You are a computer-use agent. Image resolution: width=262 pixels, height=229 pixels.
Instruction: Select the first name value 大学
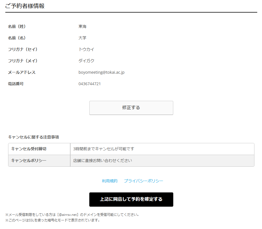82,38
